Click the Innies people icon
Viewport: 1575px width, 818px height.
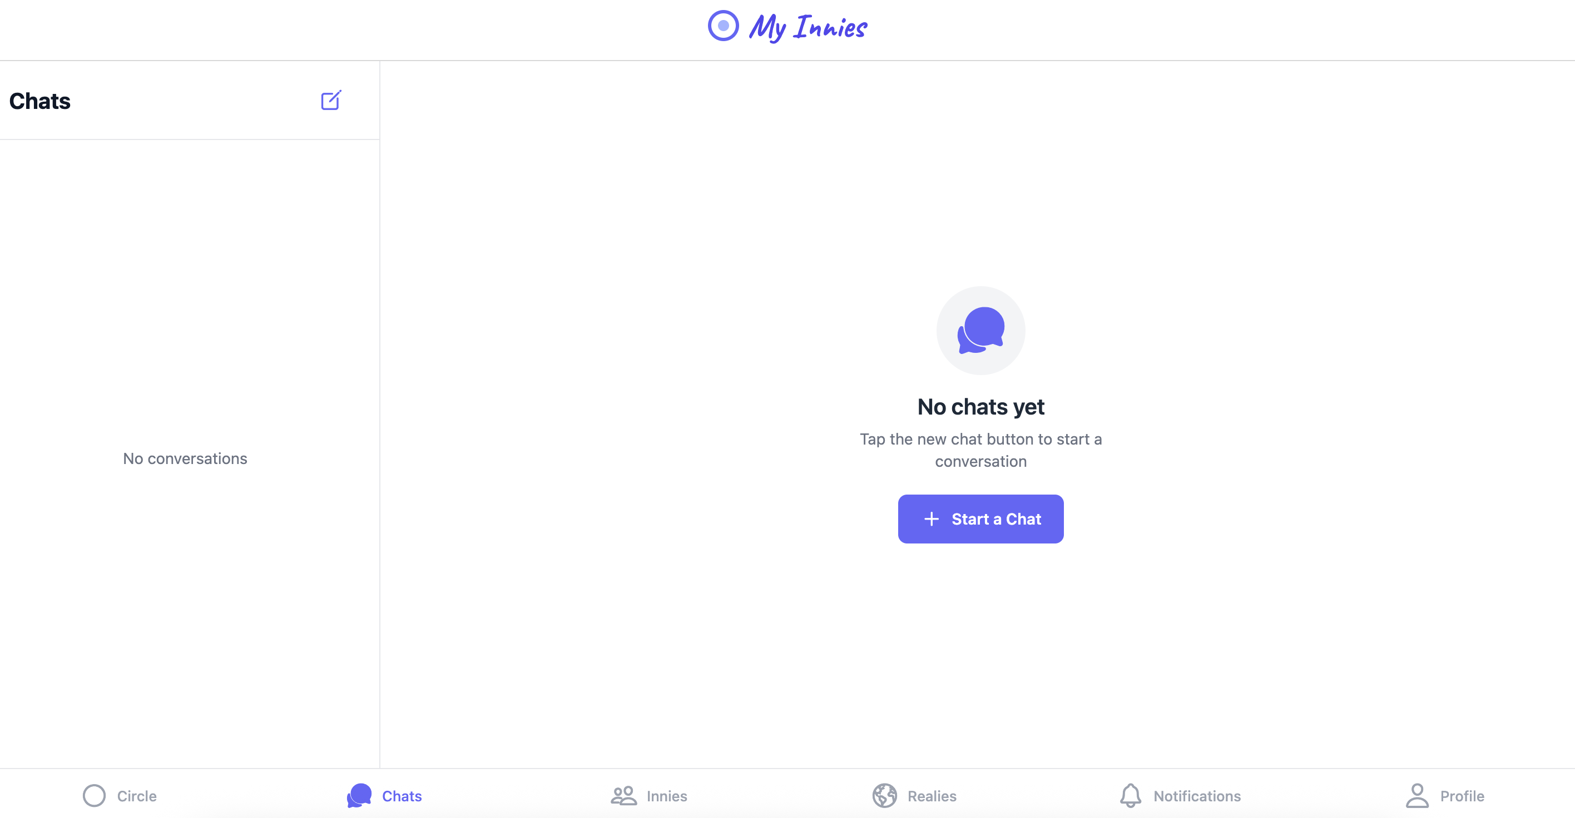[623, 795]
